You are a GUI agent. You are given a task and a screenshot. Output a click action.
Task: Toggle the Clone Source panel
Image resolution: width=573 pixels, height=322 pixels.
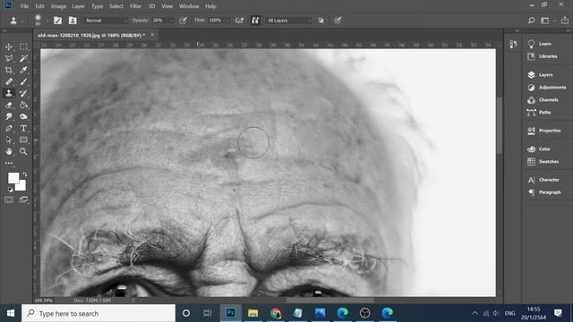(x=73, y=21)
